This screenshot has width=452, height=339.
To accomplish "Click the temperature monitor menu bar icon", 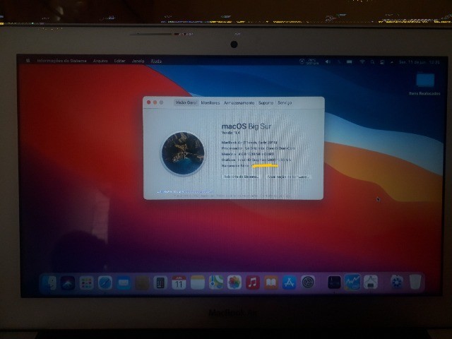I will coord(309,61).
